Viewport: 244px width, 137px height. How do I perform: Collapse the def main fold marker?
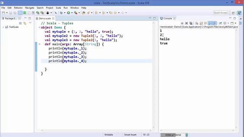(39, 44)
